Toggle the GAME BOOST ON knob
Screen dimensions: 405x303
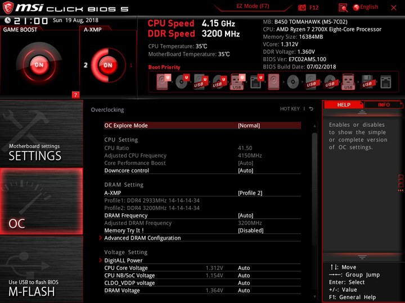pos(39,65)
